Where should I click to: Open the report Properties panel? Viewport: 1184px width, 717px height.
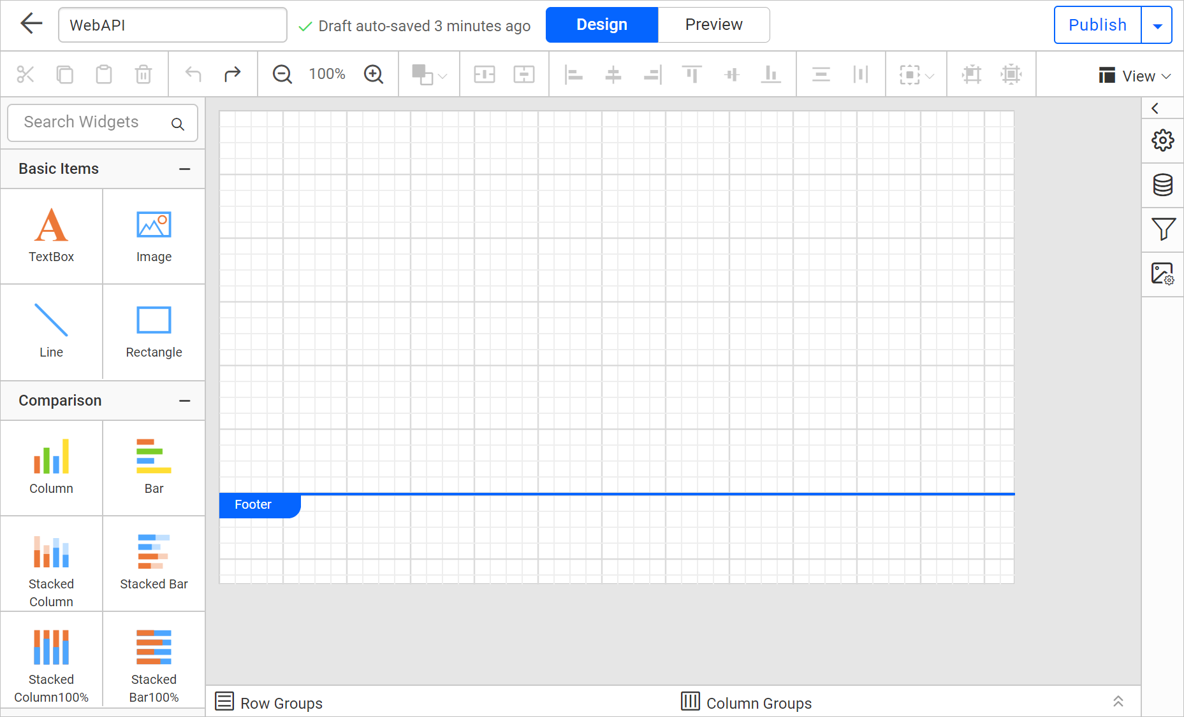pos(1163,140)
